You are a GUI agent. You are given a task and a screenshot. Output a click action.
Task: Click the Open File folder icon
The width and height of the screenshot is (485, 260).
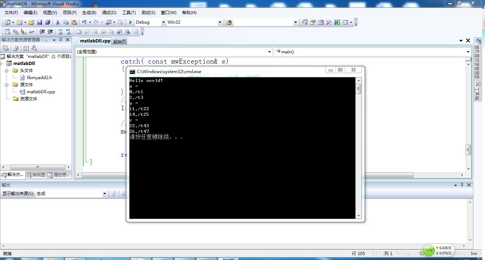point(31,22)
